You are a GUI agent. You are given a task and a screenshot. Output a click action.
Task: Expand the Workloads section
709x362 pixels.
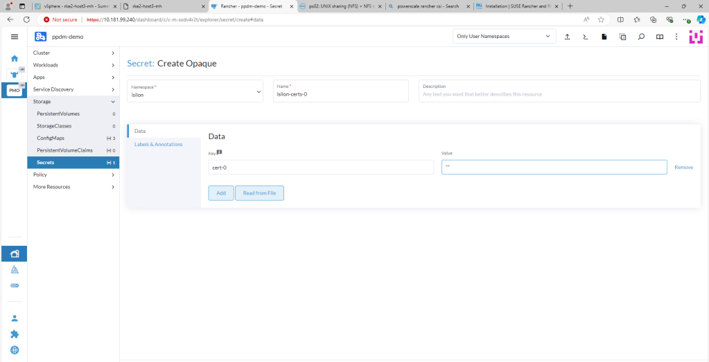pos(73,65)
